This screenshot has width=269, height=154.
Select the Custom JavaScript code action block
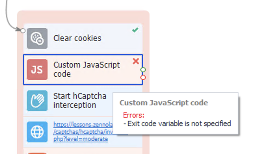pyautogui.click(x=83, y=70)
